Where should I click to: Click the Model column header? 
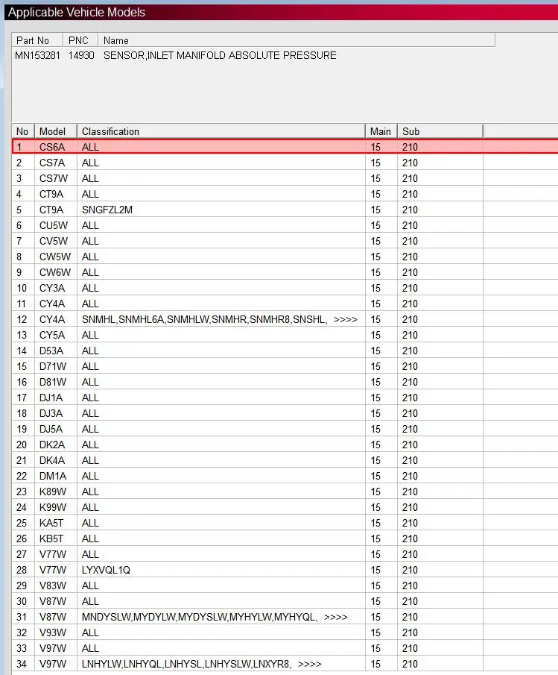pyautogui.click(x=56, y=131)
